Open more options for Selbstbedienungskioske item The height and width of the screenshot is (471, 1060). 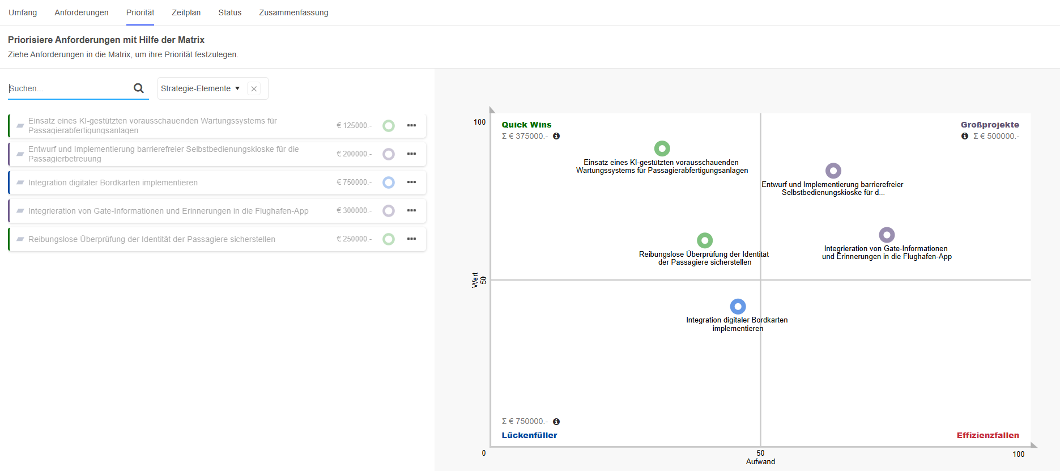411,154
